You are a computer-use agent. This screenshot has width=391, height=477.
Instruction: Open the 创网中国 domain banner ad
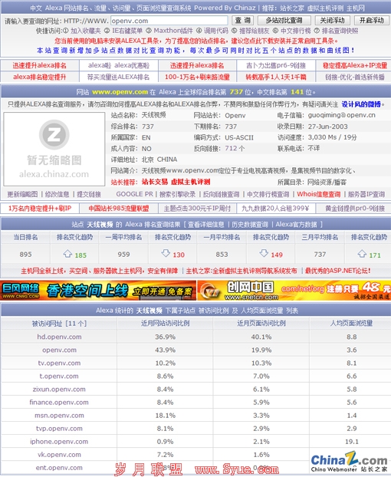294,291
